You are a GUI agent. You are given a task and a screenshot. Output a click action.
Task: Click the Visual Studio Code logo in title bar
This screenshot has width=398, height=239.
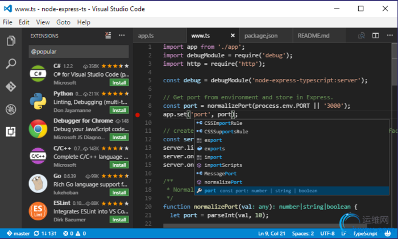pyautogui.click(x=8, y=9)
